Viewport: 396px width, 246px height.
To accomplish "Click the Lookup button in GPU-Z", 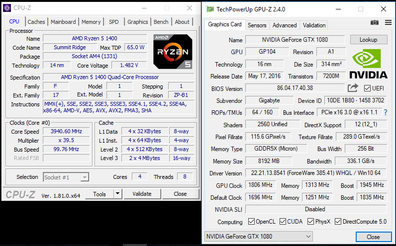I will (x=369, y=40).
